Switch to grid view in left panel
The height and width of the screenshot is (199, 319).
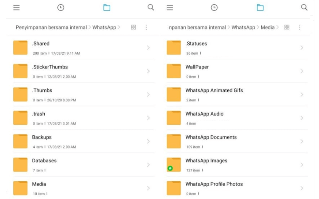[x=133, y=27]
